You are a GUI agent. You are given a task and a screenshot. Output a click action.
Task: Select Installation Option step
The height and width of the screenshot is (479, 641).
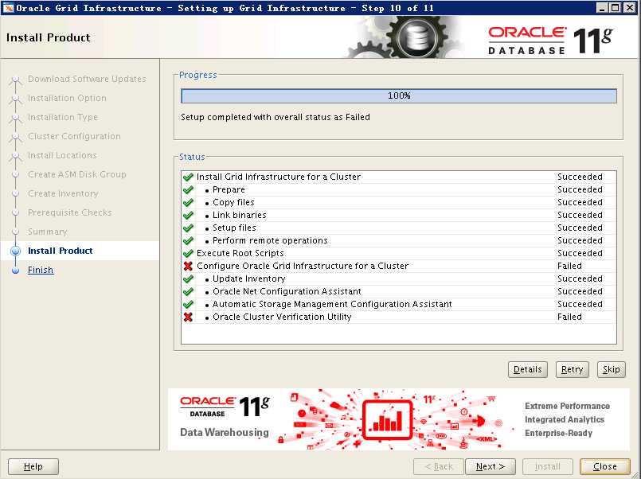click(x=67, y=98)
